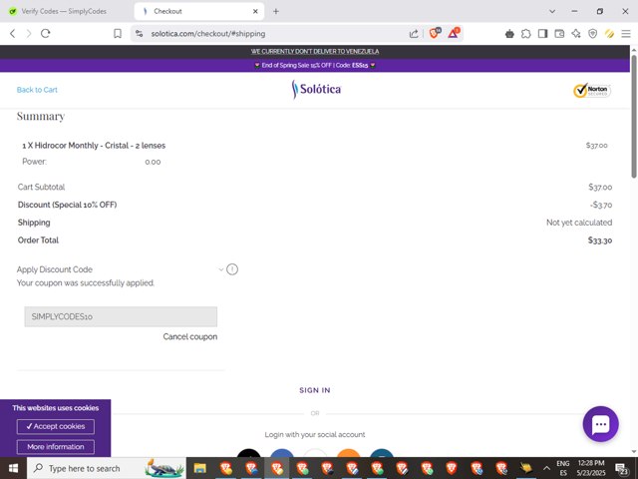The image size is (638, 479).
Task: Switch to the Verify Codes — SimplyCodes tab
Action: tap(64, 11)
